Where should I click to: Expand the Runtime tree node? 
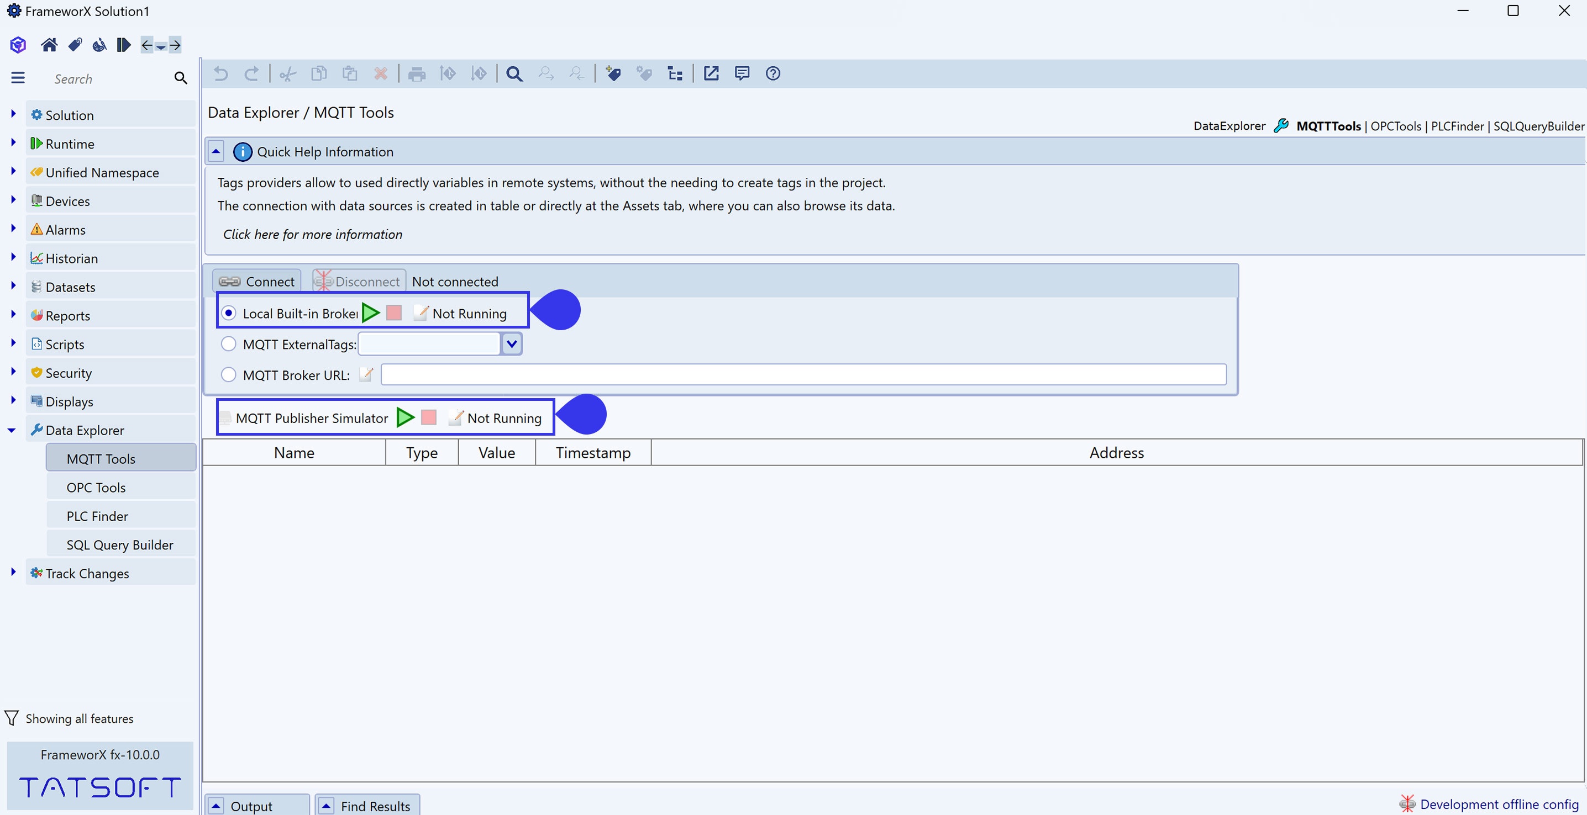(13, 143)
